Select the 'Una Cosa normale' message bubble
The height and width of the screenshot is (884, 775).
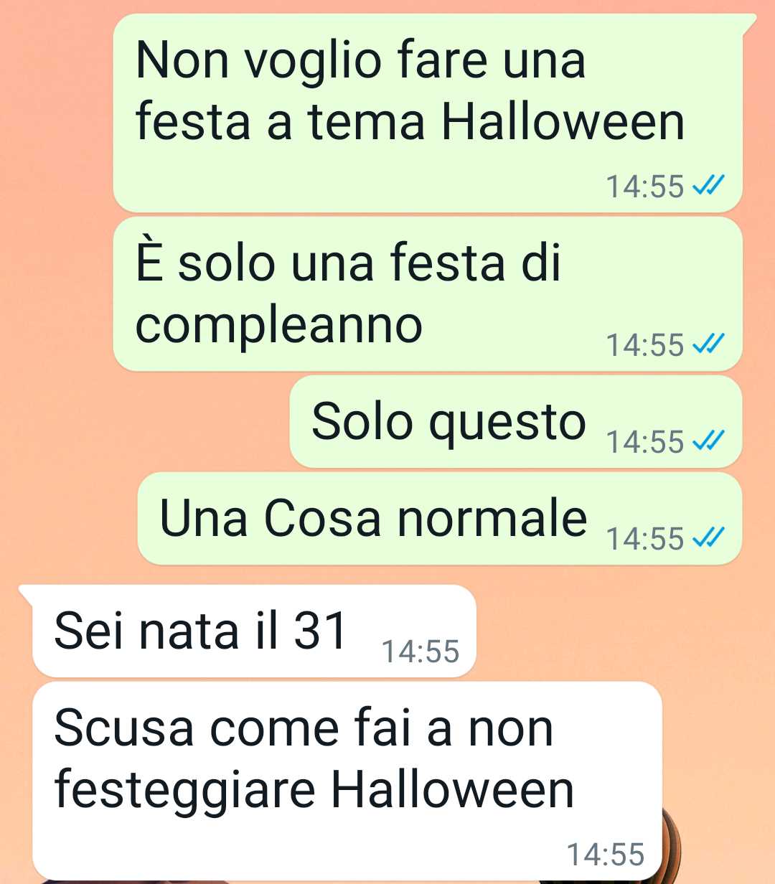439,518
